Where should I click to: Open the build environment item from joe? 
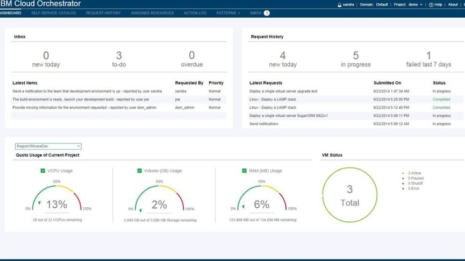coord(81,100)
